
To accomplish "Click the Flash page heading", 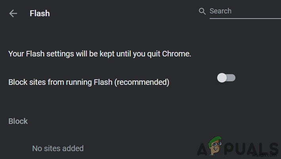I will (40, 13).
